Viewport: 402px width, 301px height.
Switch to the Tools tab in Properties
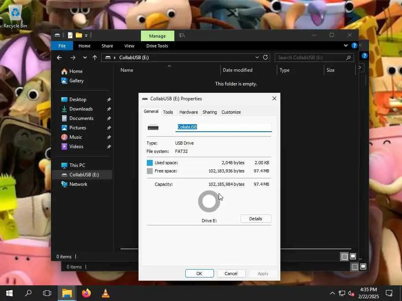click(x=168, y=112)
